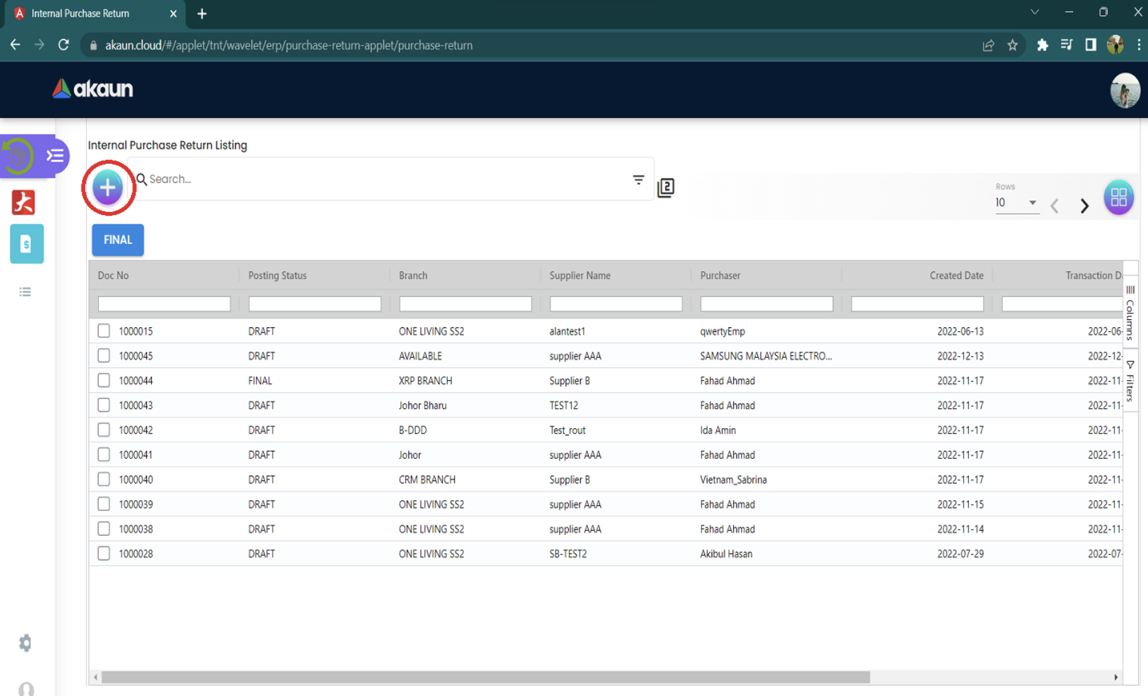Expand the Columns side panel
This screenshot has width=1148, height=696.
tap(1129, 314)
